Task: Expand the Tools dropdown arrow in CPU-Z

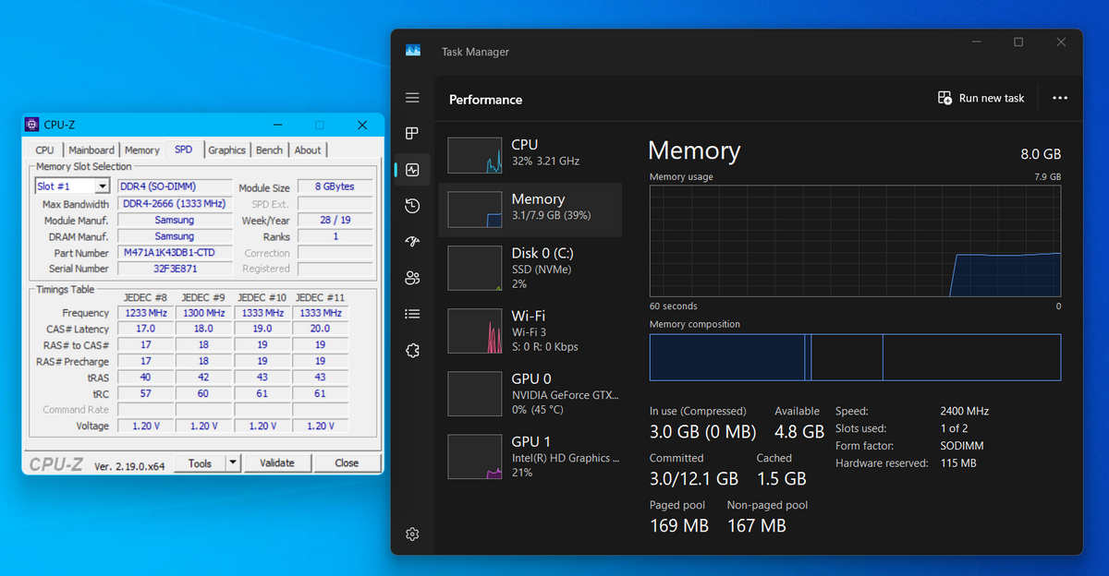Action: click(x=233, y=463)
